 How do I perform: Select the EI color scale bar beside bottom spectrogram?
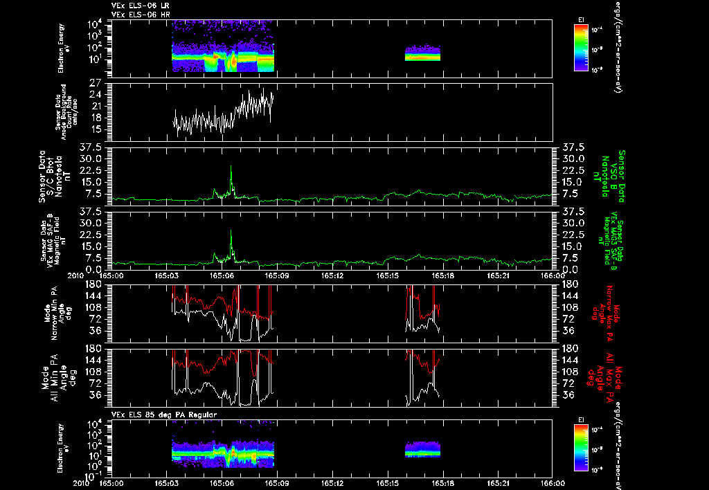coord(581,448)
